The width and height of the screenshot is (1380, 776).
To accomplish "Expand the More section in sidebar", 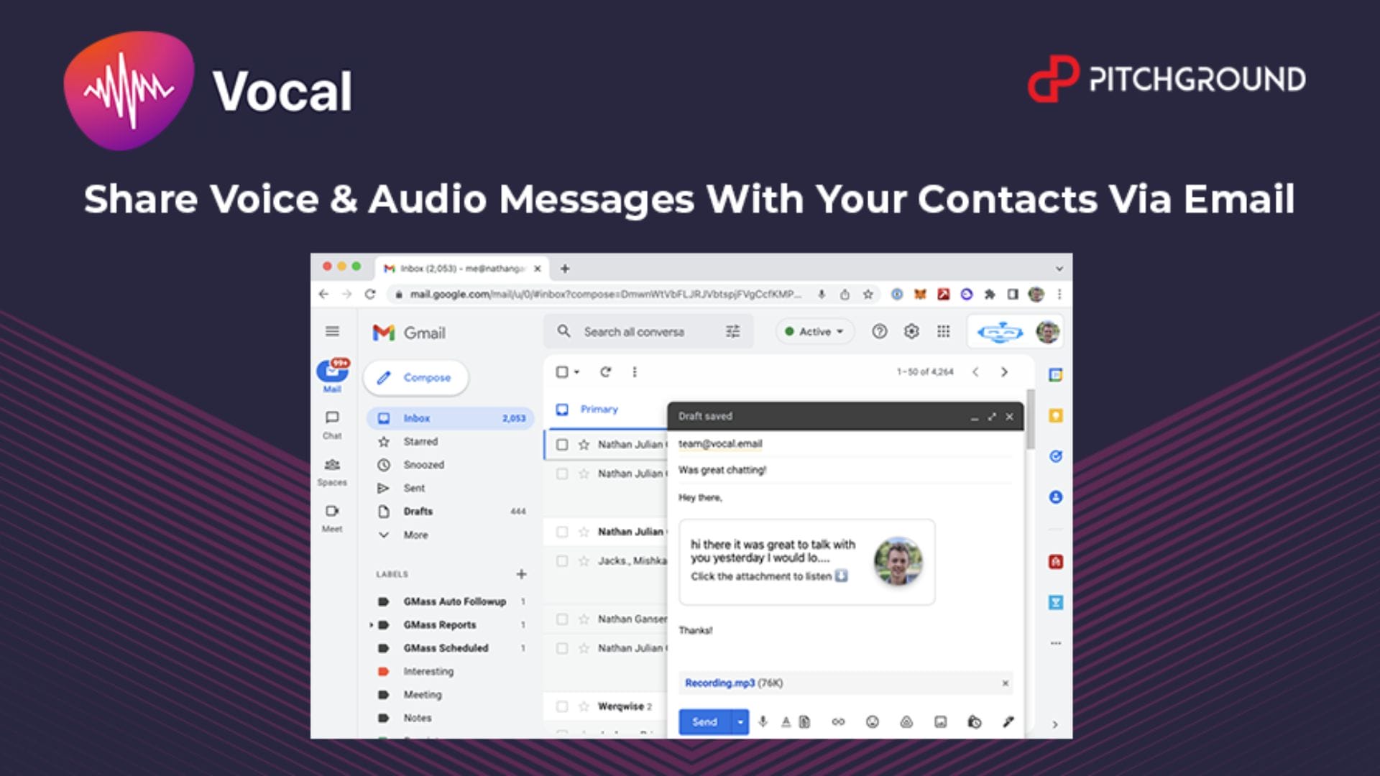I will click(x=415, y=535).
